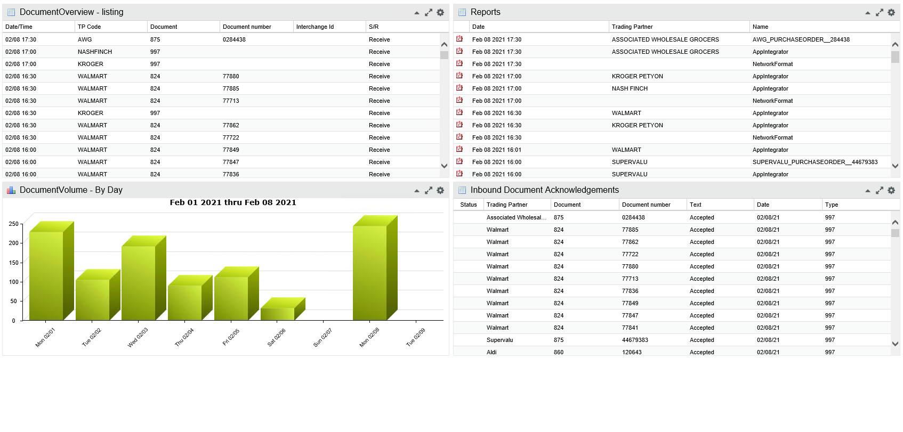Open PDF icon for 16:30 WALMART report
The image size is (903, 432).
coord(459,112)
